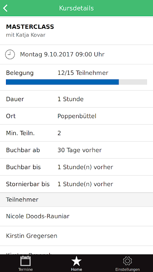Tap the Ort Poppenbüttel location row
This screenshot has width=153, height=272.
click(76, 116)
